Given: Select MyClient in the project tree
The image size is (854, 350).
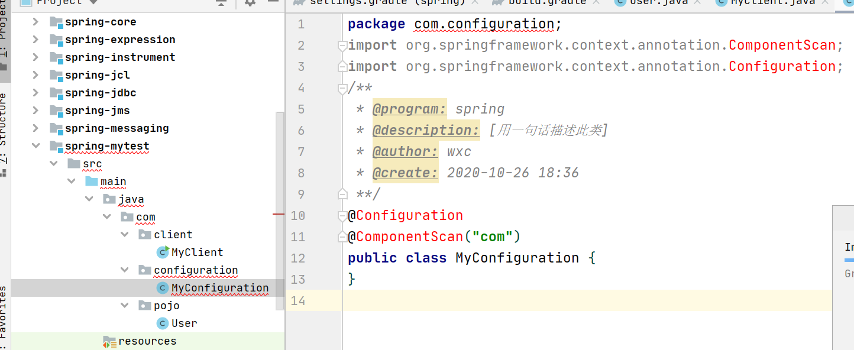Looking at the screenshot, I should [x=198, y=252].
